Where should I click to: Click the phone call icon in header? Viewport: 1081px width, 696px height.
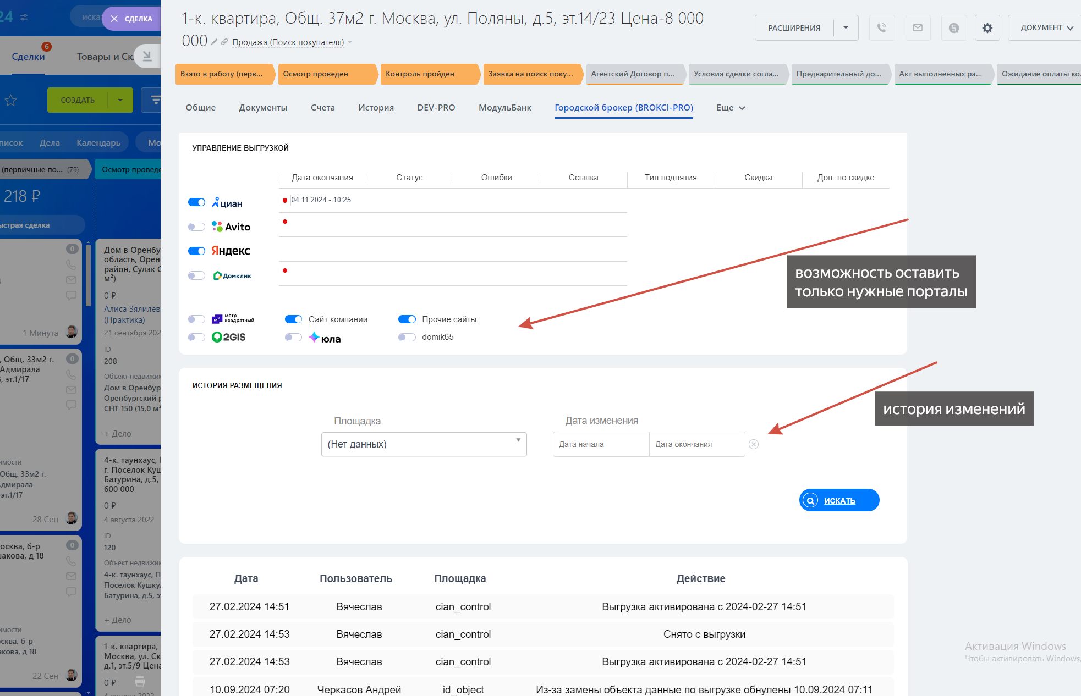click(881, 28)
